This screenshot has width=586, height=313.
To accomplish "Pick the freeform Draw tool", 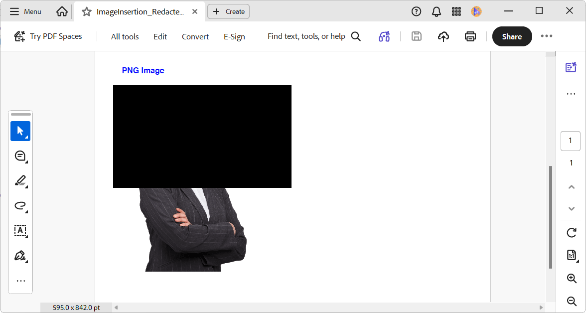I will tap(20, 206).
